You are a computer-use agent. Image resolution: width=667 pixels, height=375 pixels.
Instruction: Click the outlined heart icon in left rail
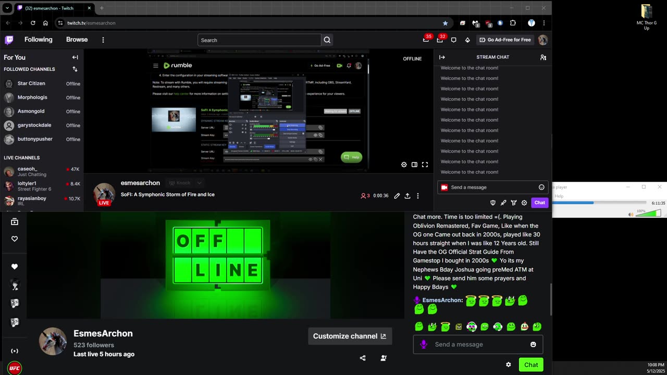15,239
